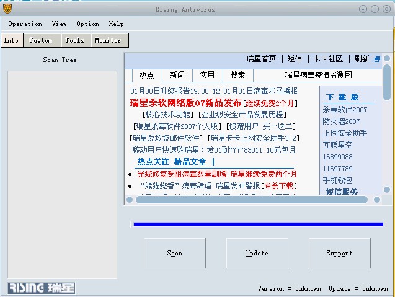Image resolution: width=395 pixels, height=297 pixels.
Task: Open sidebar link 上网安全助手
Action: 345,133
